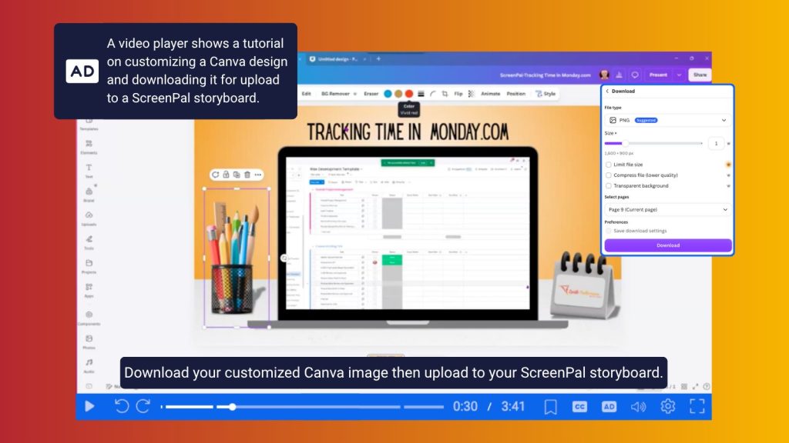789x443 pixels.
Task: Open BG Remover in the toolbar
Action: click(336, 93)
